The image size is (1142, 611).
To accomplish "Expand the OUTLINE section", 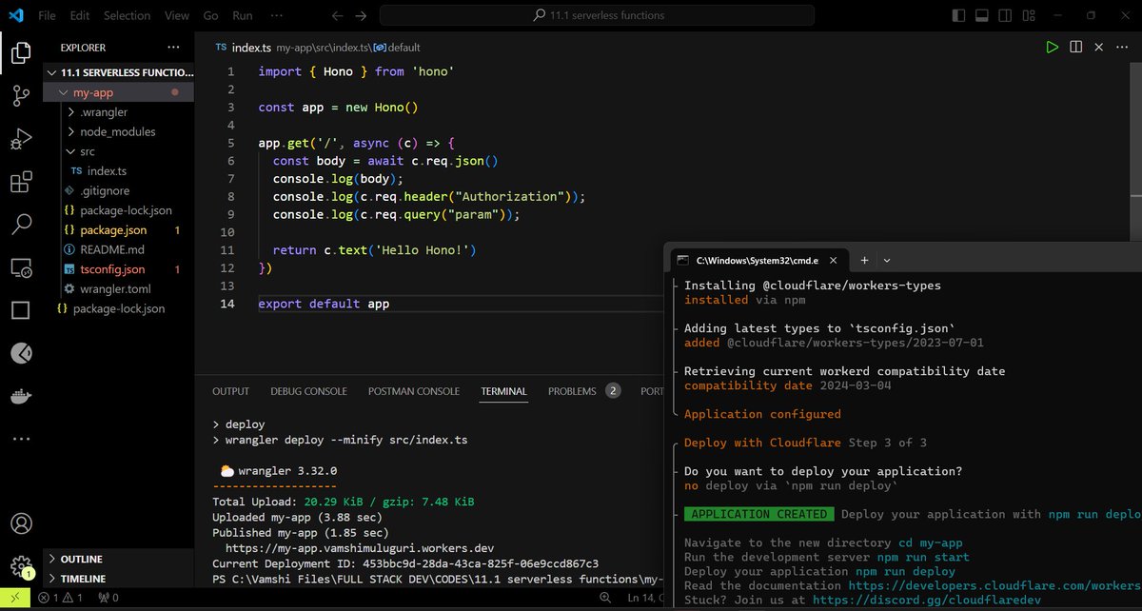I will click(x=119, y=559).
